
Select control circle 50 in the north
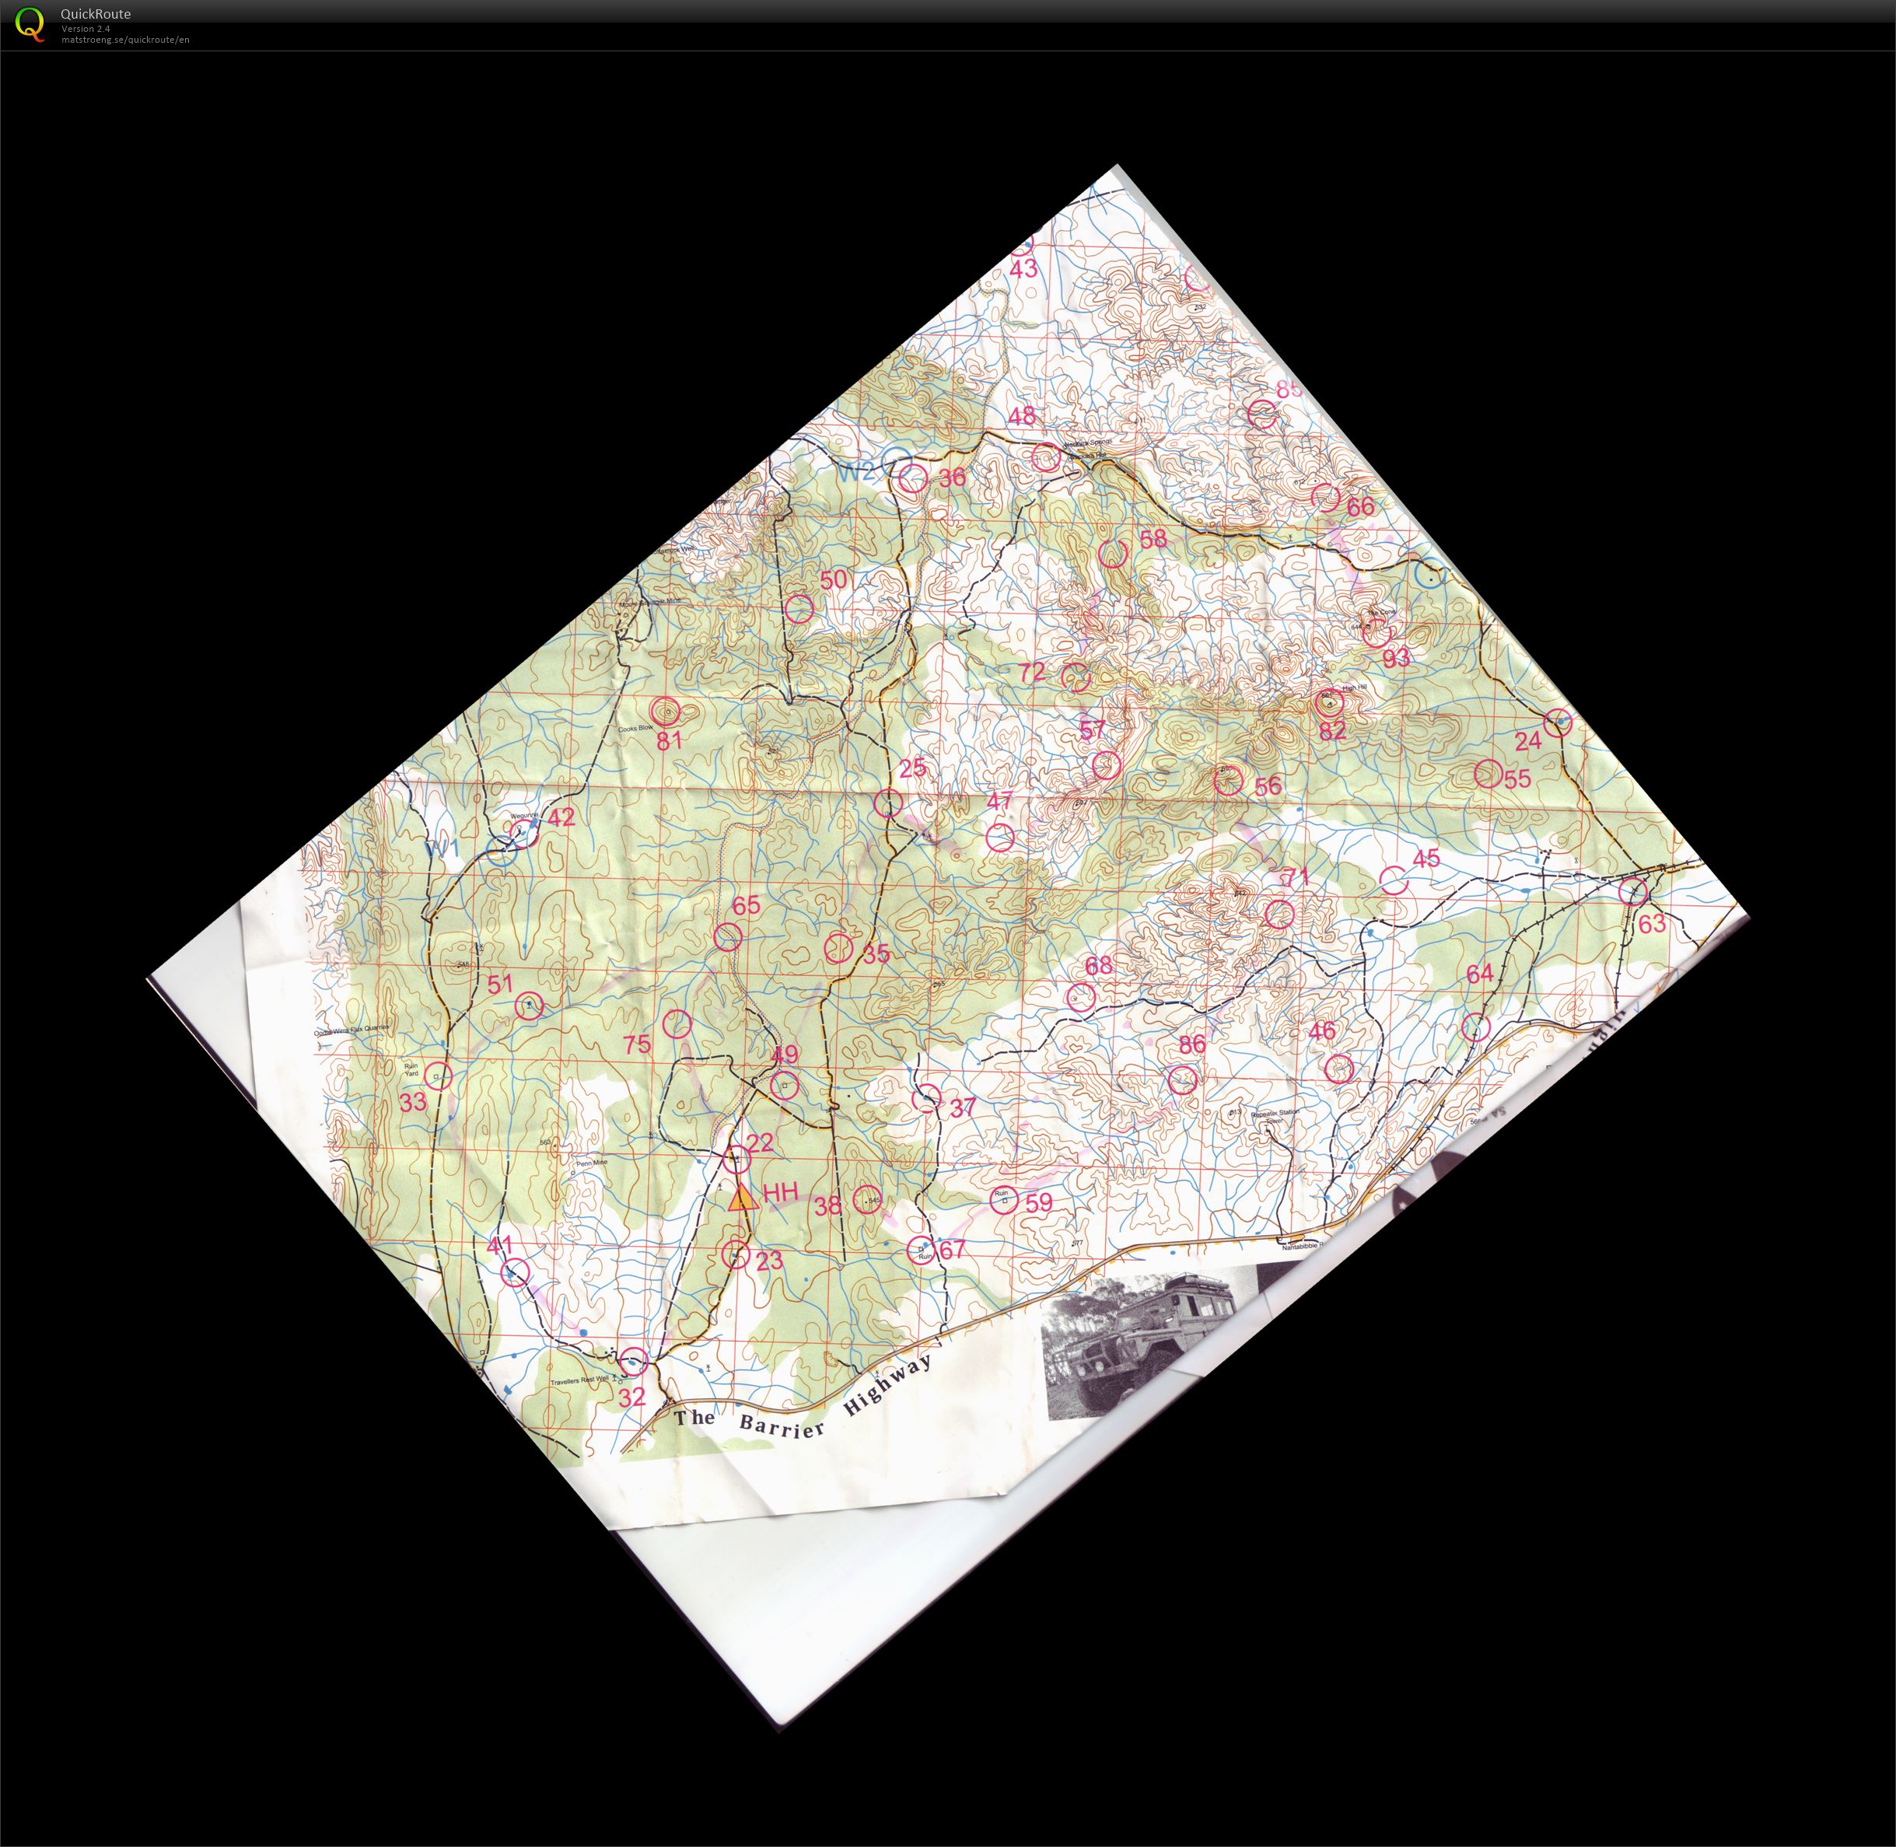click(798, 609)
